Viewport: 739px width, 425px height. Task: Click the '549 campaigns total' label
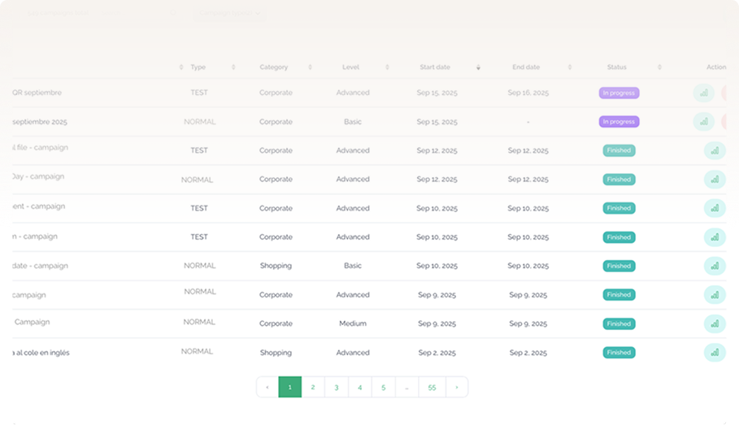(58, 13)
